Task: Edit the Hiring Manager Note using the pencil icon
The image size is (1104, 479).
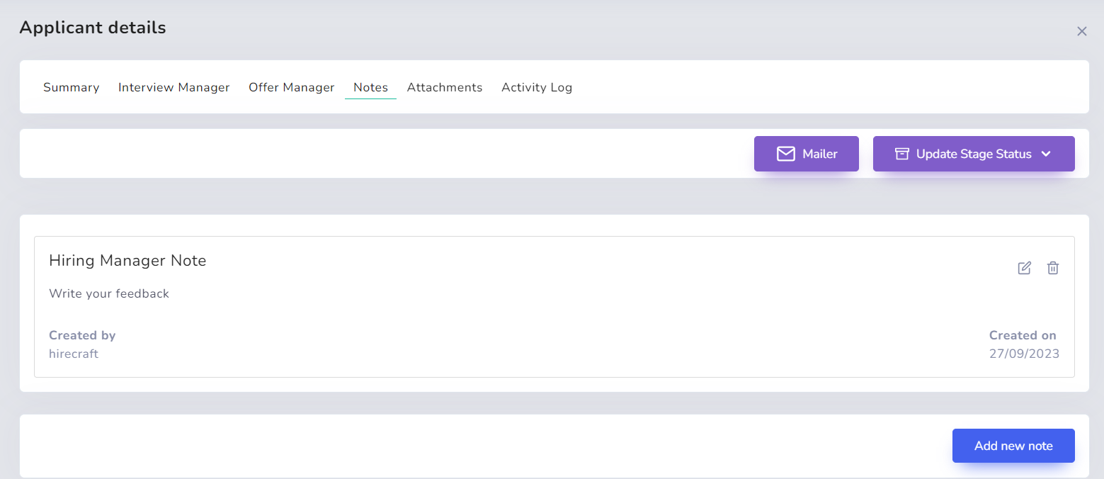Action: 1024,268
